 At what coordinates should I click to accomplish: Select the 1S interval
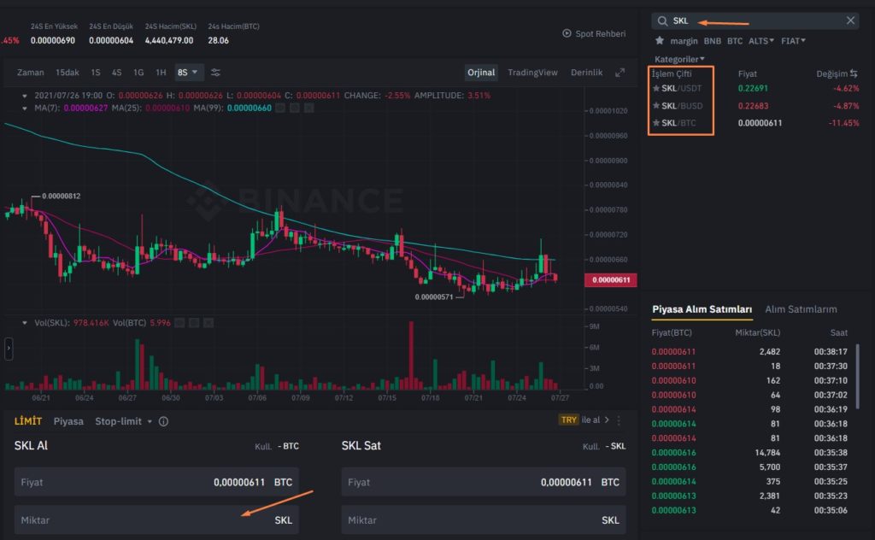[x=96, y=73]
